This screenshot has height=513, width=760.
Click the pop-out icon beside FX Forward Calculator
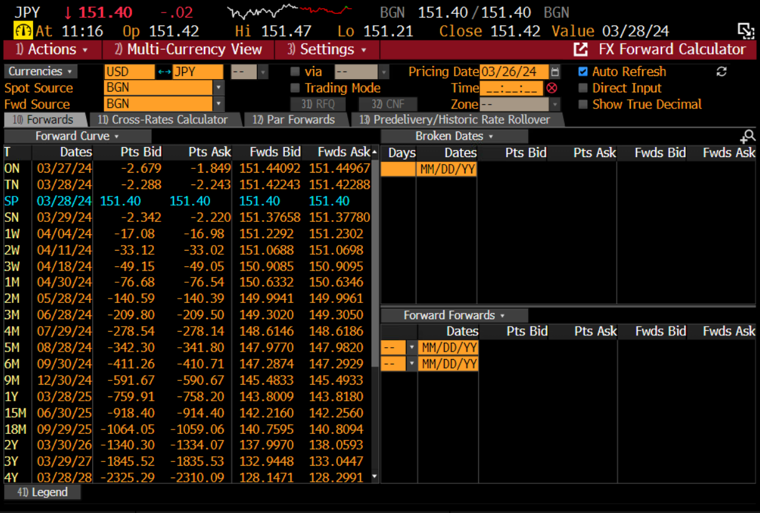[580, 50]
